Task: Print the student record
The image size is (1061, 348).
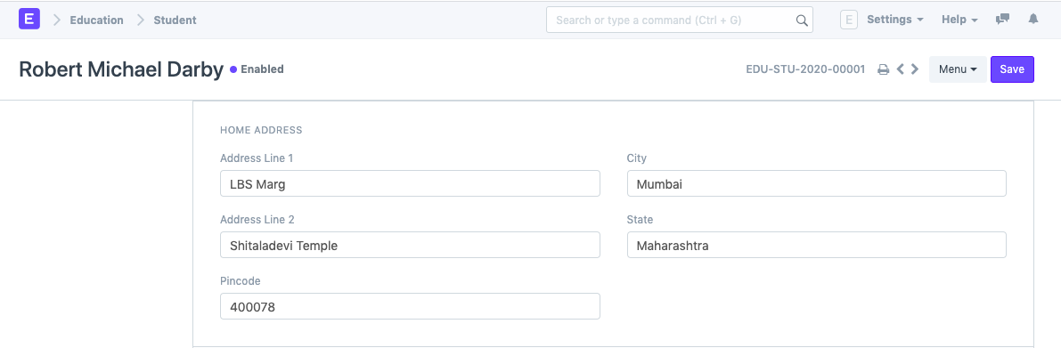Action: coord(883,69)
